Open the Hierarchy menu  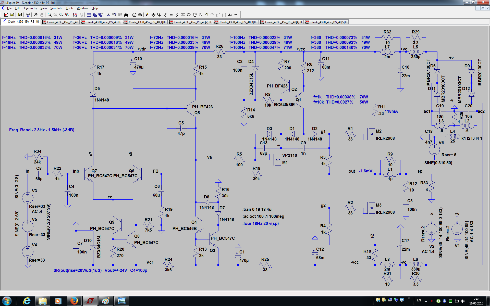(x=30, y=8)
